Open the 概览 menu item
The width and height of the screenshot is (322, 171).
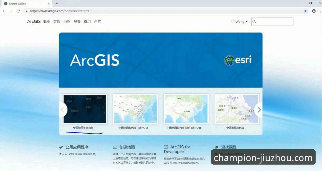[x=47, y=22]
